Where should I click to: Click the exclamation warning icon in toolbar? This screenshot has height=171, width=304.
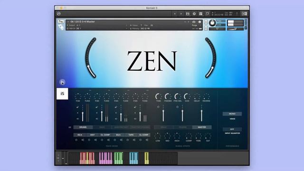pyautogui.click(x=237, y=14)
